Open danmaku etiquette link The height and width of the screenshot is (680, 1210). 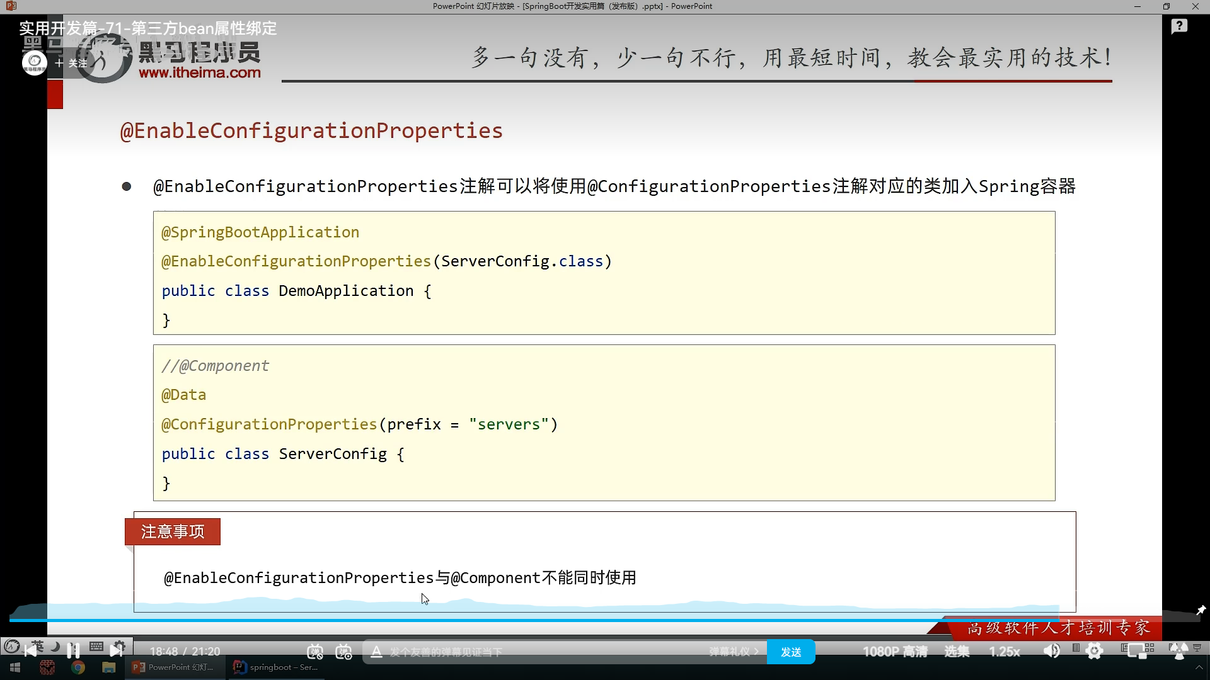point(734,652)
